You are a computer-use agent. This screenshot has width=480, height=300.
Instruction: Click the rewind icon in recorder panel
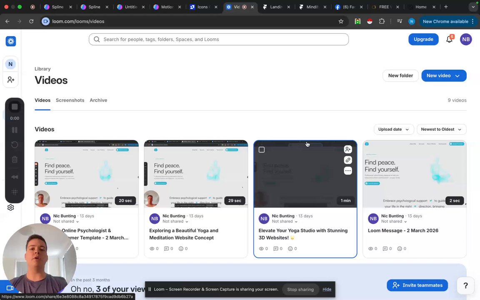point(15,177)
